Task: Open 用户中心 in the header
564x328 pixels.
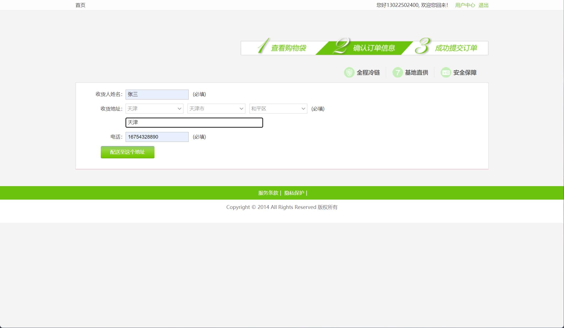Action: (x=465, y=5)
